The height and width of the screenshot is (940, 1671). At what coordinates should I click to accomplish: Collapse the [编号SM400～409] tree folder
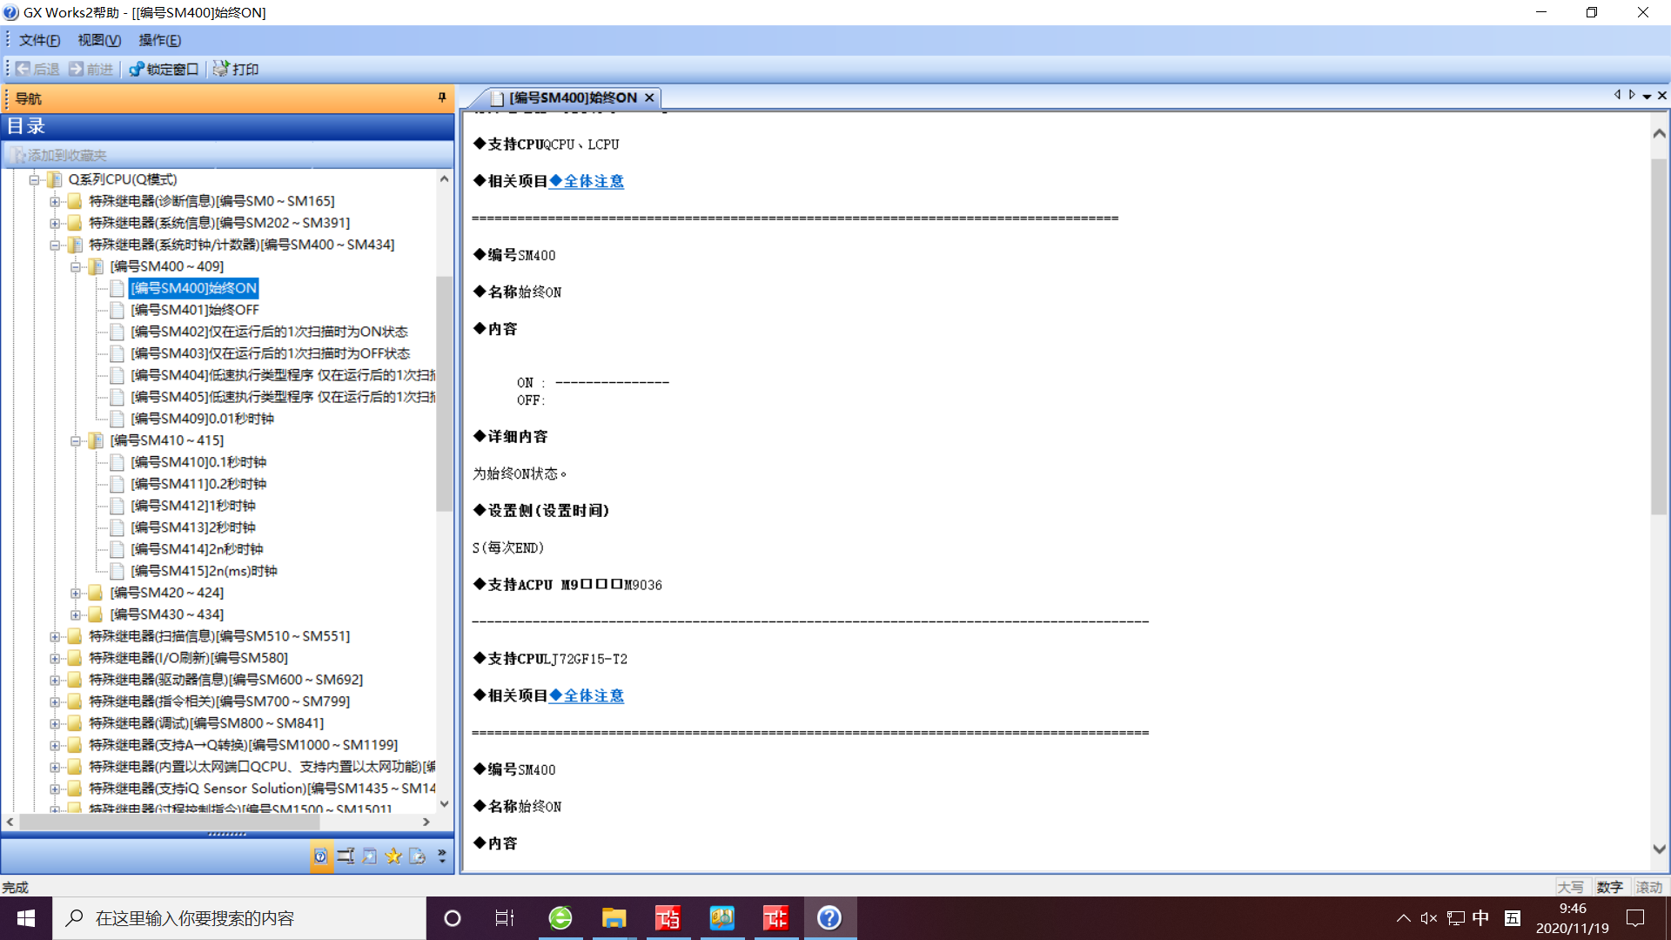point(76,266)
